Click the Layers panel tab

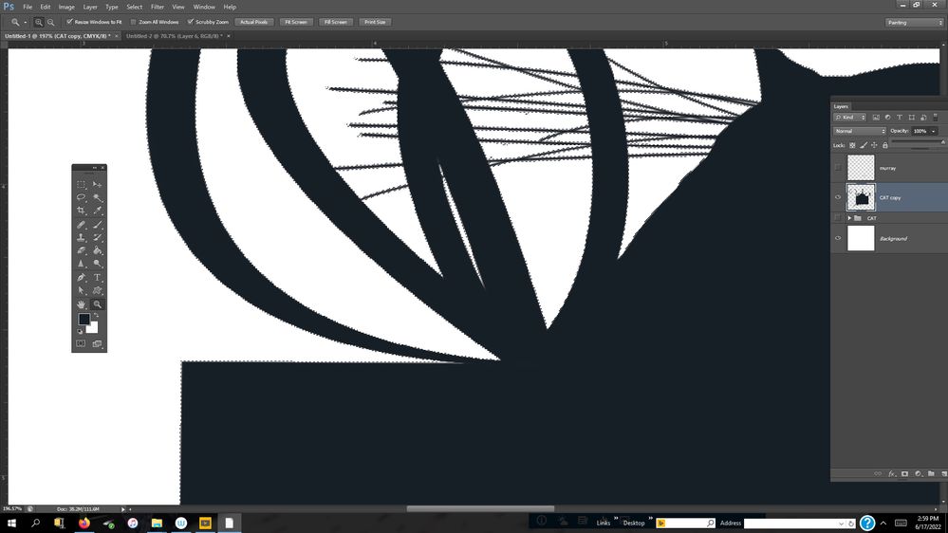point(841,106)
